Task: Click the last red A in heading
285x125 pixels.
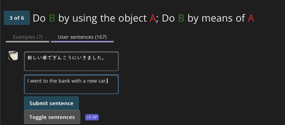Action: tap(251, 18)
